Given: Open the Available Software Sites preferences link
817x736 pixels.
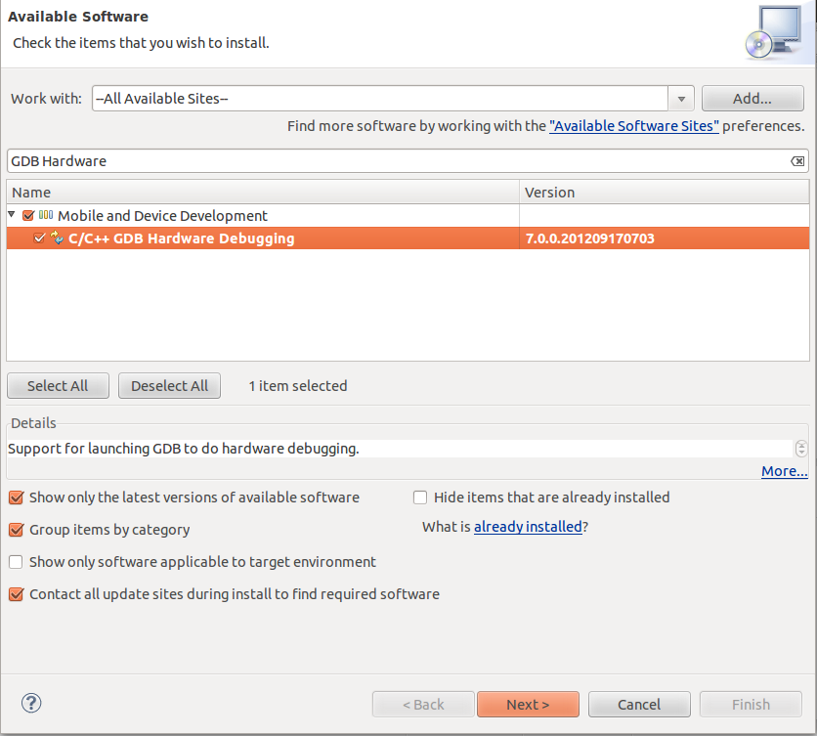Looking at the screenshot, I should pos(634,126).
